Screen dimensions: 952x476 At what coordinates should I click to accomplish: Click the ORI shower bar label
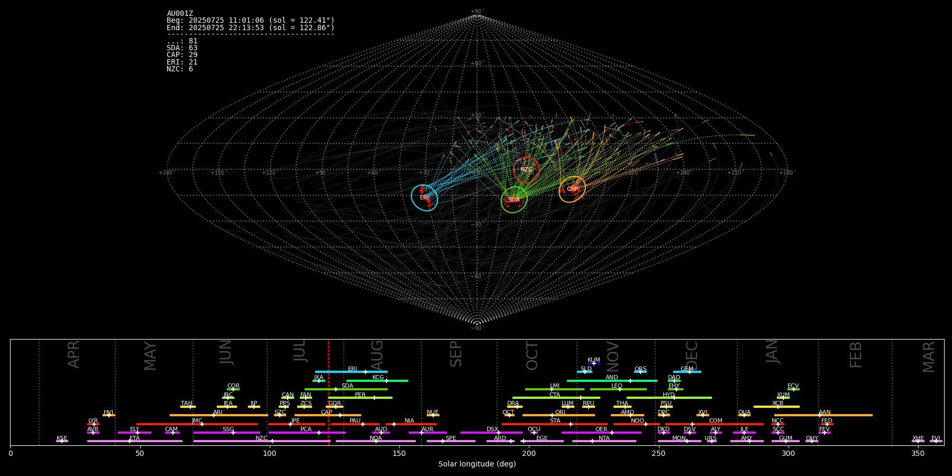click(560, 413)
